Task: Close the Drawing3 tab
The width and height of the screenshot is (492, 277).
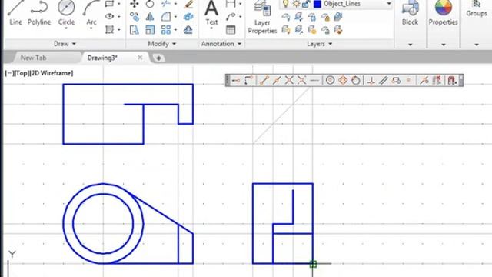Action: tap(140, 58)
